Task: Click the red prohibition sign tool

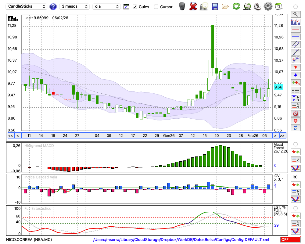Action: tap(295, 113)
